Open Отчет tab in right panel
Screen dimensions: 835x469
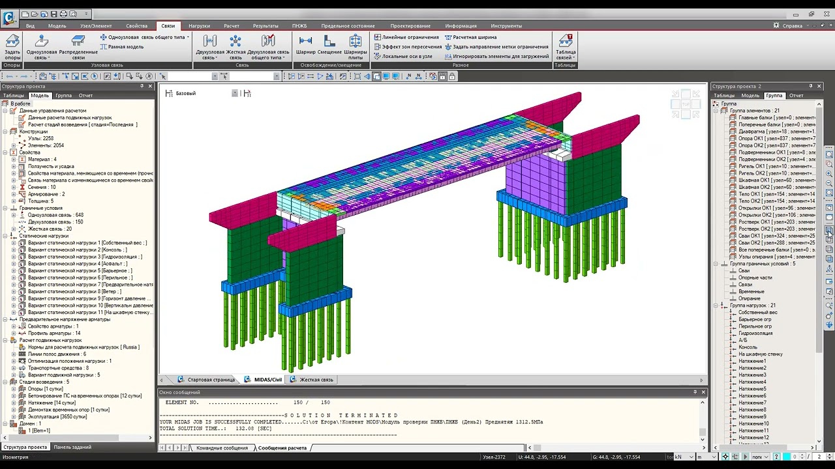(x=796, y=95)
